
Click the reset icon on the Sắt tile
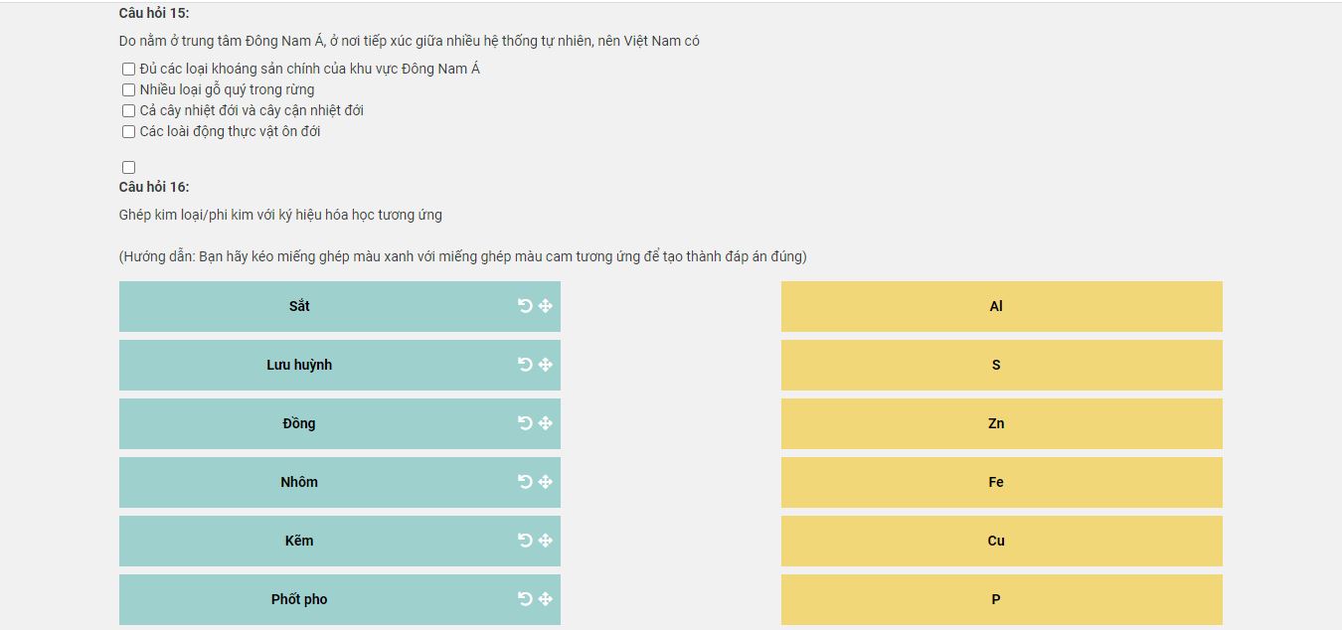point(525,306)
